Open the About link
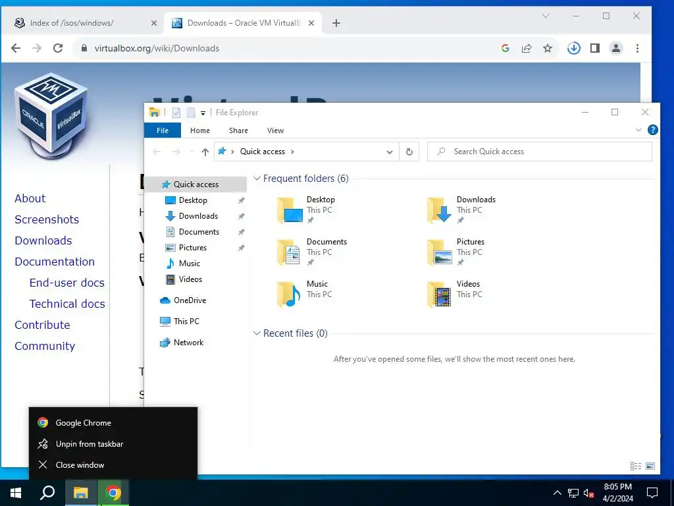The height and width of the screenshot is (506, 674). pyautogui.click(x=30, y=198)
